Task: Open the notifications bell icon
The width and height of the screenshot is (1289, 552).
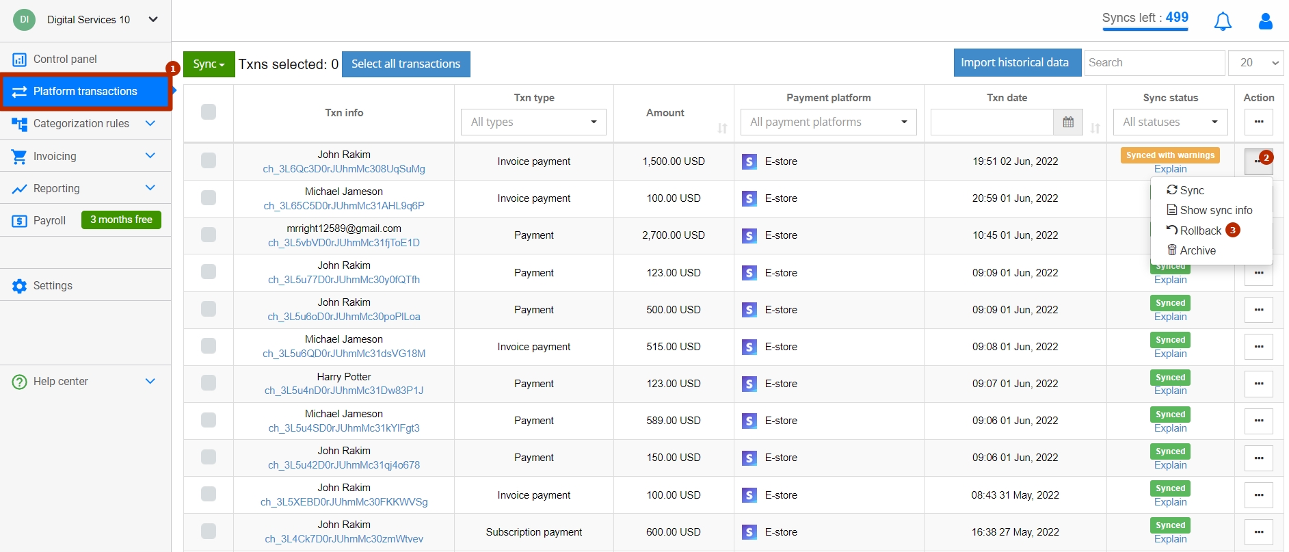Action: click(1223, 21)
